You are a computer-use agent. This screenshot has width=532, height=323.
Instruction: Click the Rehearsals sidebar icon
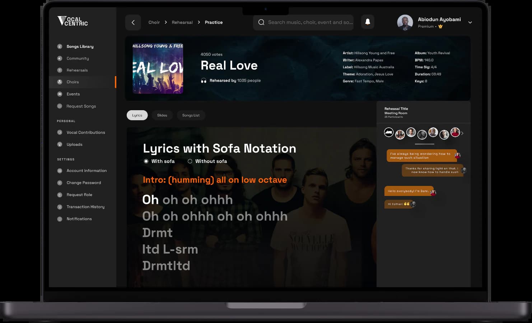[x=60, y=70]
